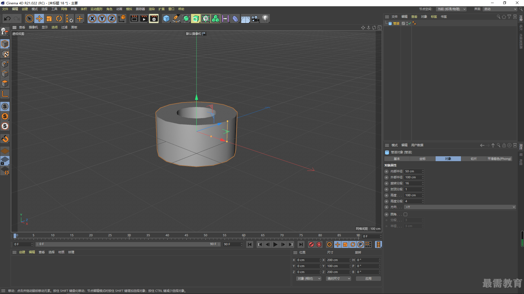
Task: Click Record Active Objects red button
Action: 311,244
